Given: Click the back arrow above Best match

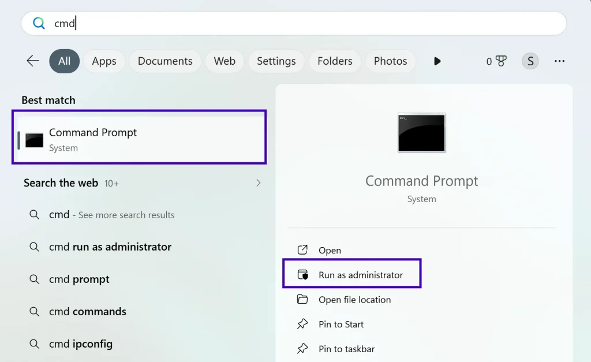Looking at the screenshot, I should [x=32, y=61].
